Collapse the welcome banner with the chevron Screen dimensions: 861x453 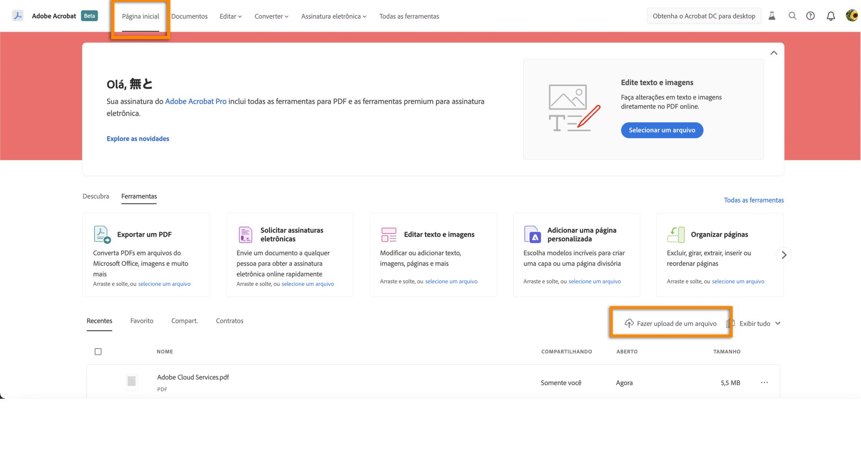(774, 53)
